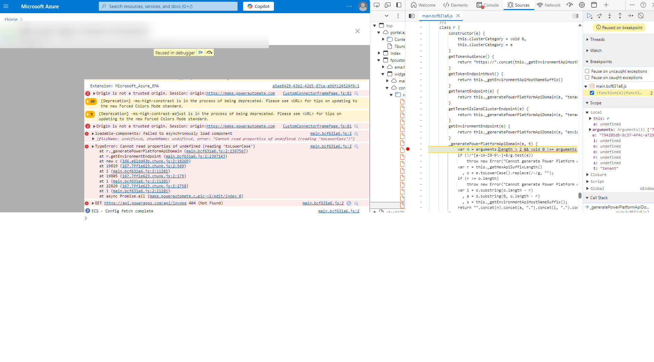Viewport: 654px width, 362px height.
Task: Resume script execution in debugger toolbar
Action: coord(589,16)
